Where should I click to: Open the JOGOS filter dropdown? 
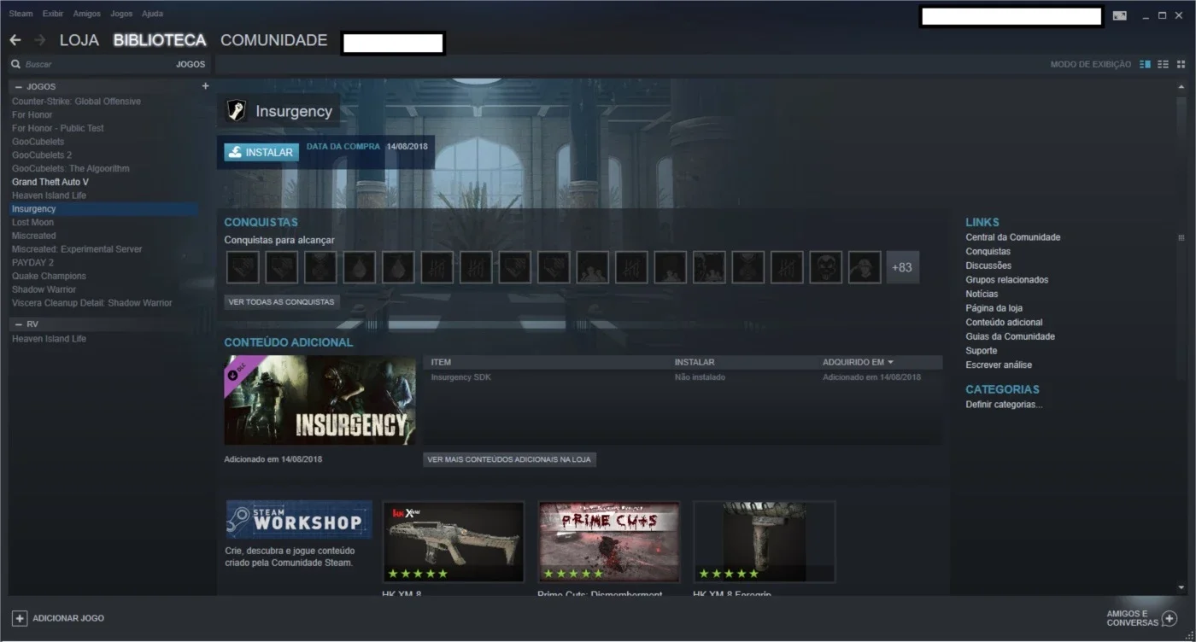click(x=191, y=64)
